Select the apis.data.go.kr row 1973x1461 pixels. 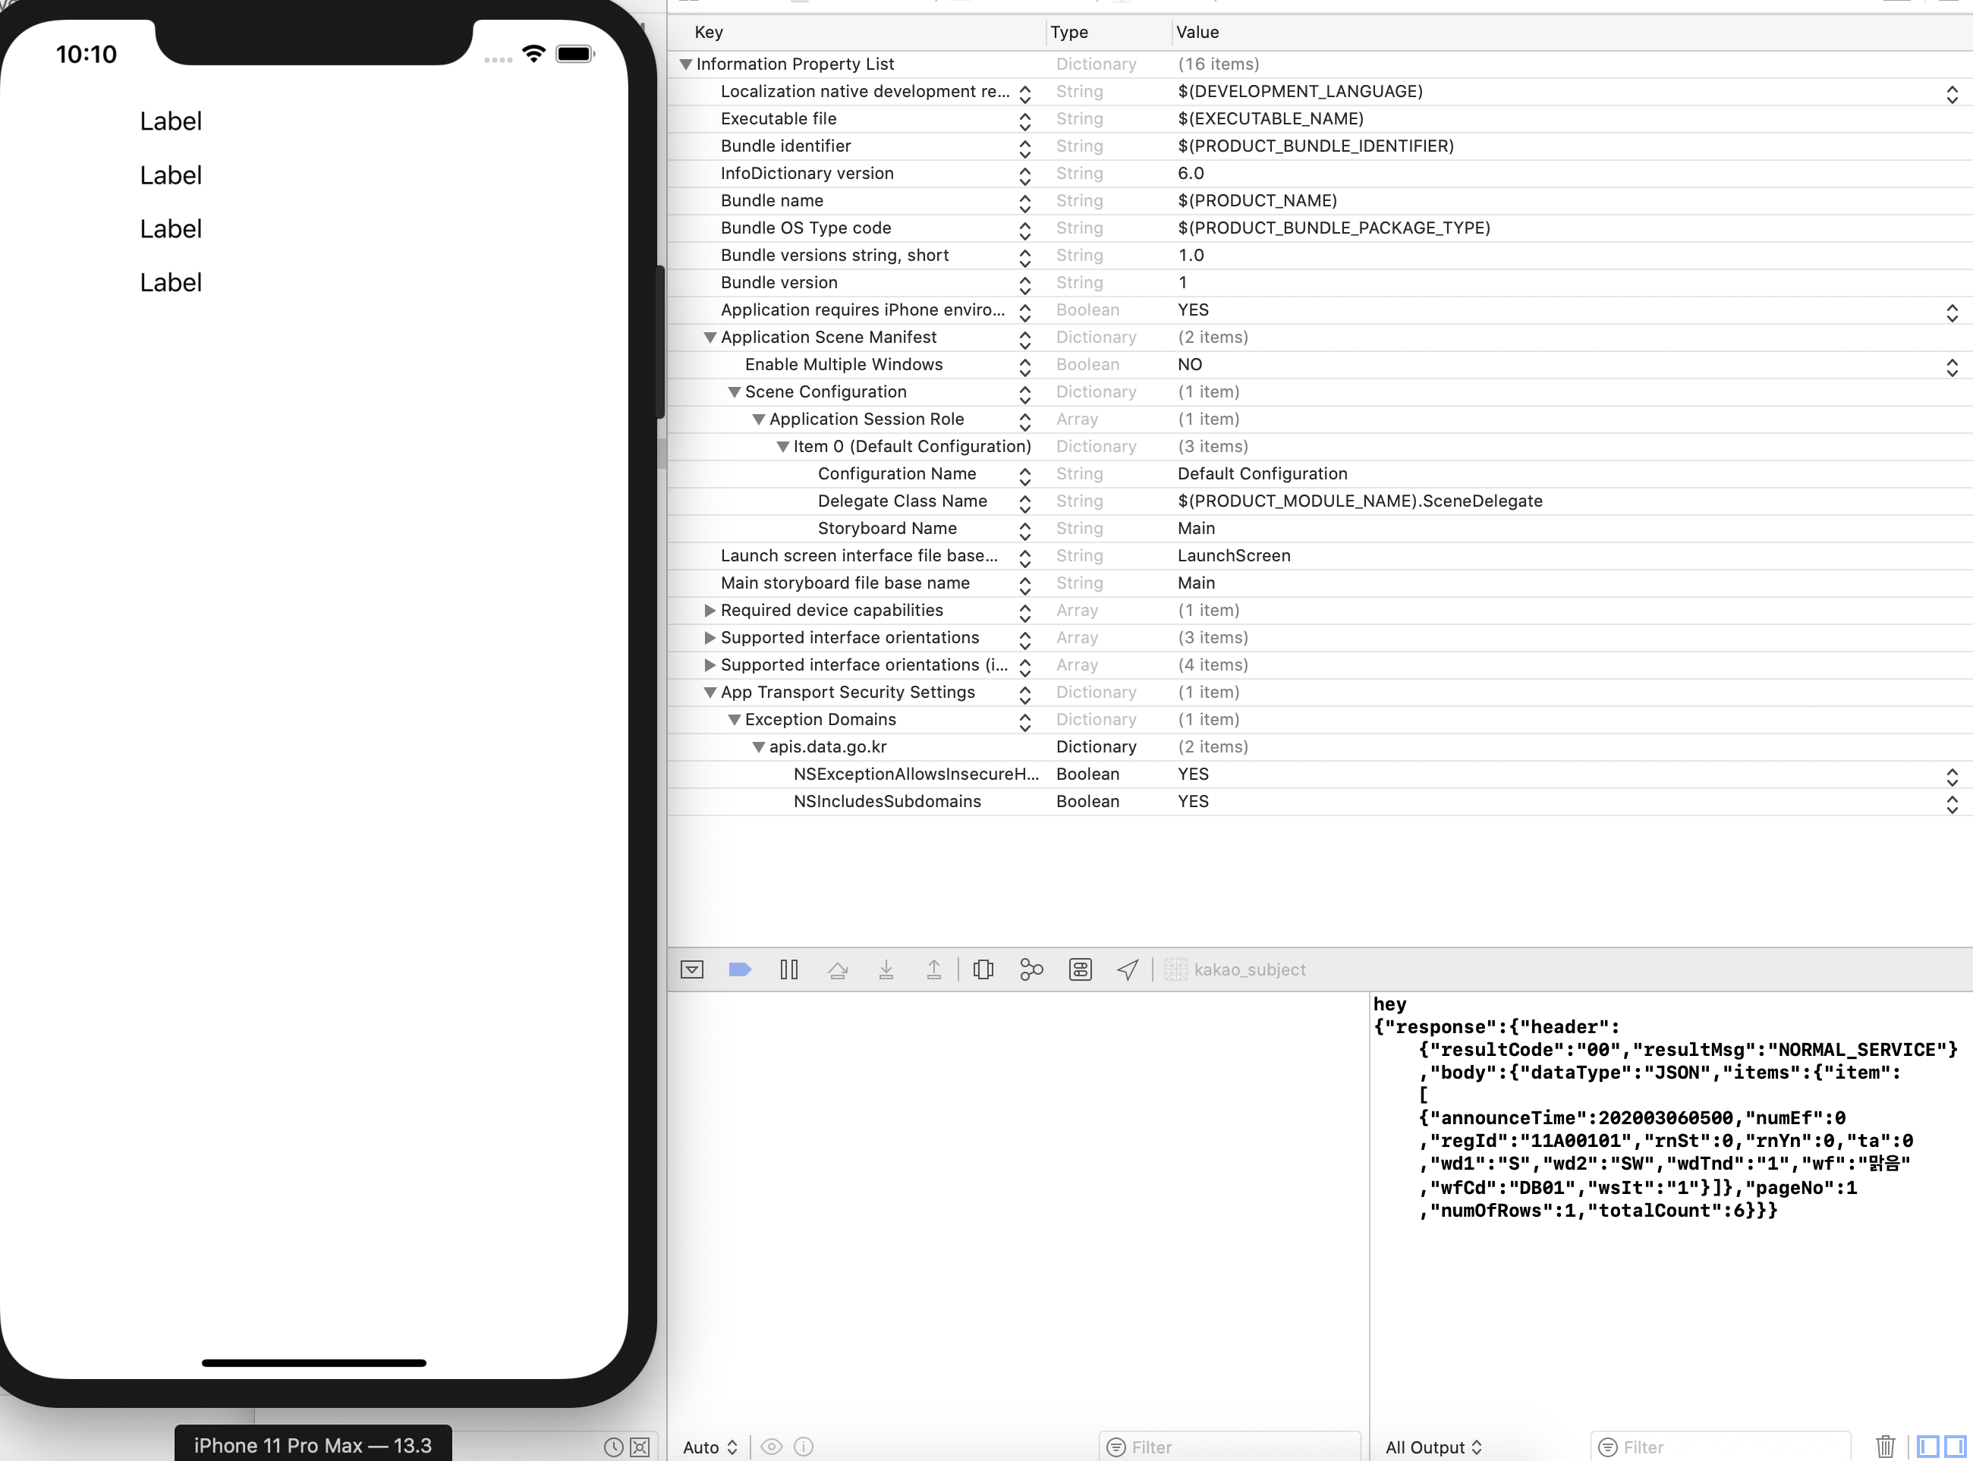point(827,746)
